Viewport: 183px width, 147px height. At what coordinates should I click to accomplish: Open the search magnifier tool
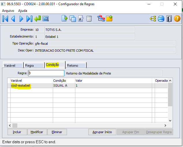[46, 19]
